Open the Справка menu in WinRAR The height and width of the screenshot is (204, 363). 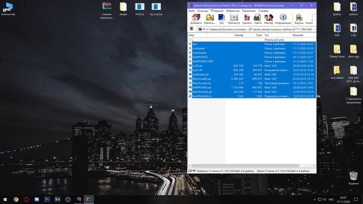263,11
